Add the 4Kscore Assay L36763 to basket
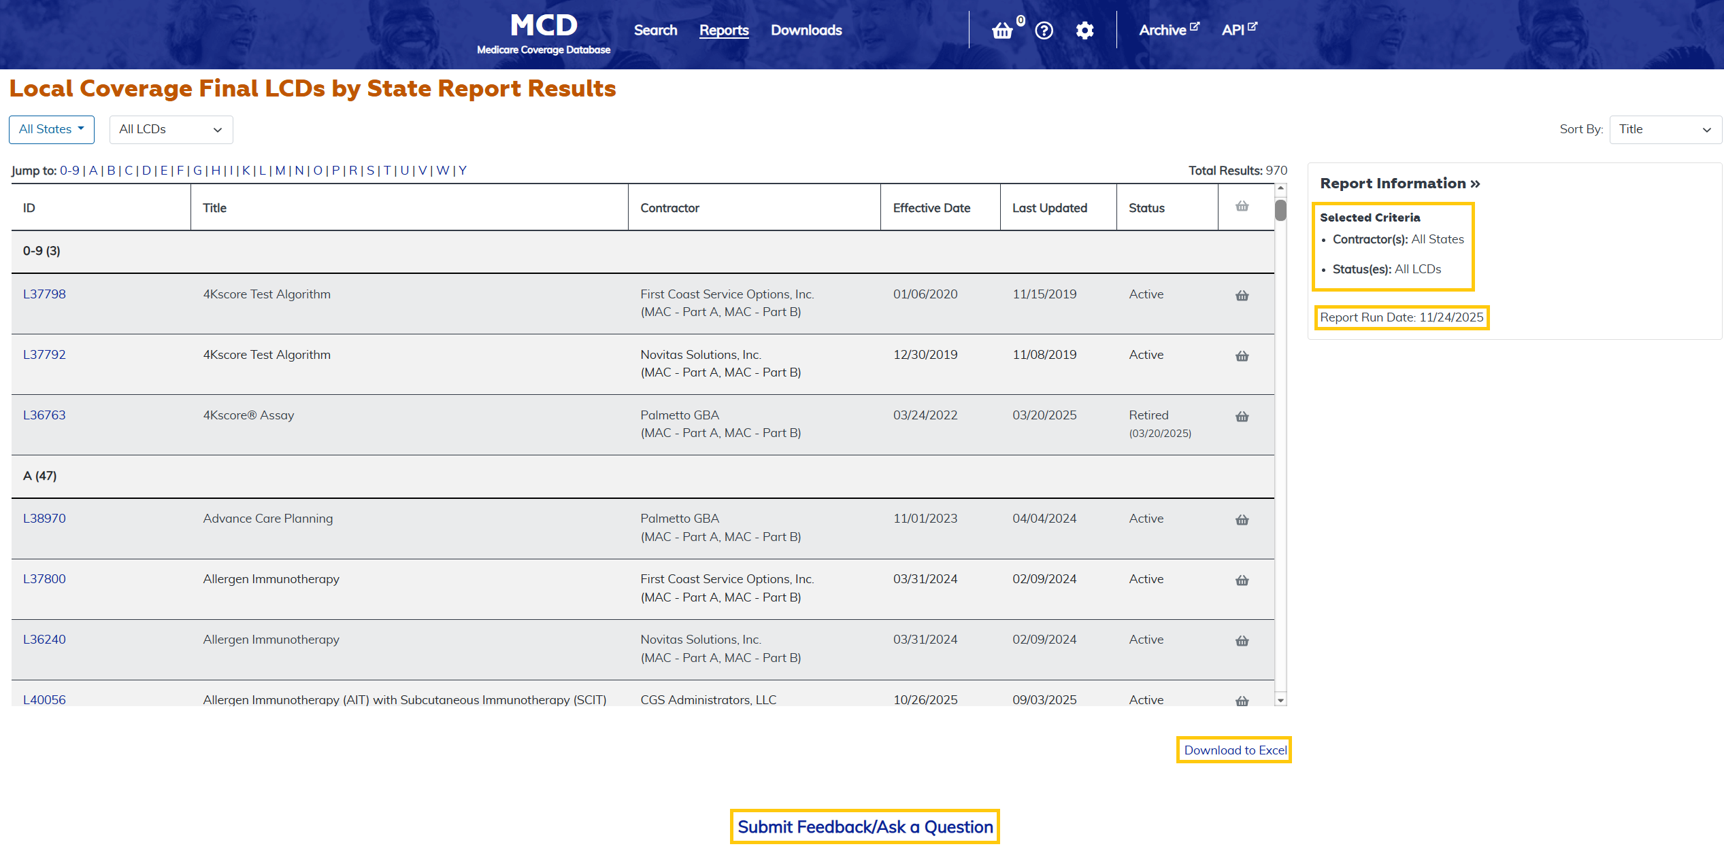 pyautogui.click(x=1241, y=416)
